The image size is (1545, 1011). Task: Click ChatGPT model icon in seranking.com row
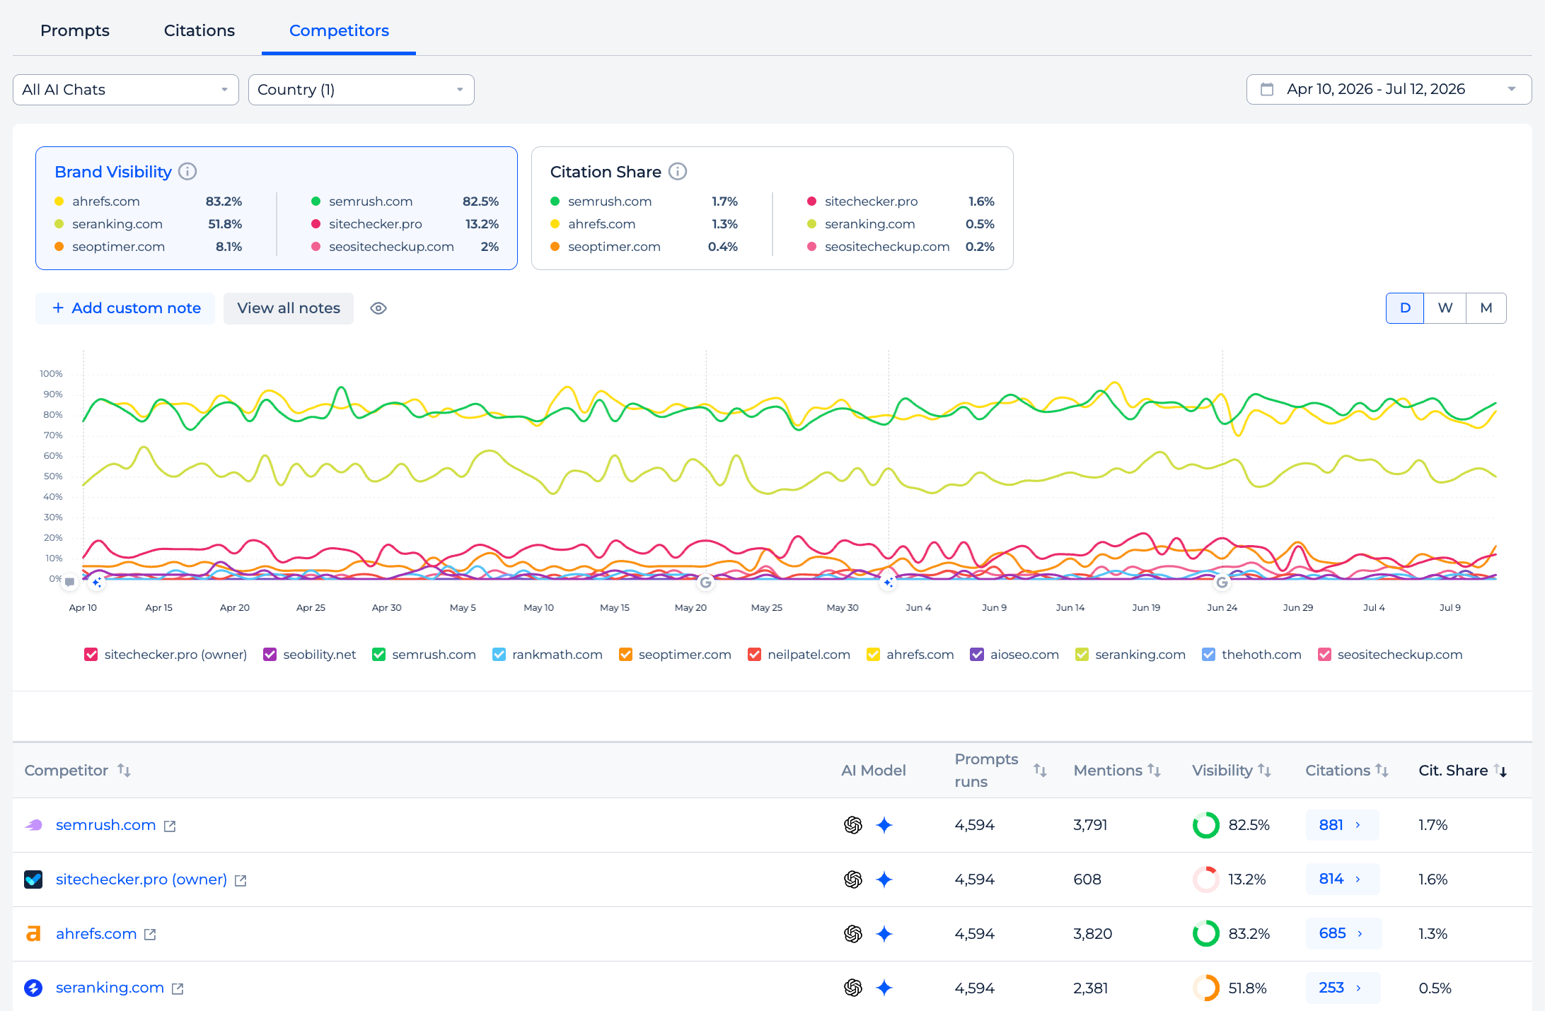click(853, 988)
